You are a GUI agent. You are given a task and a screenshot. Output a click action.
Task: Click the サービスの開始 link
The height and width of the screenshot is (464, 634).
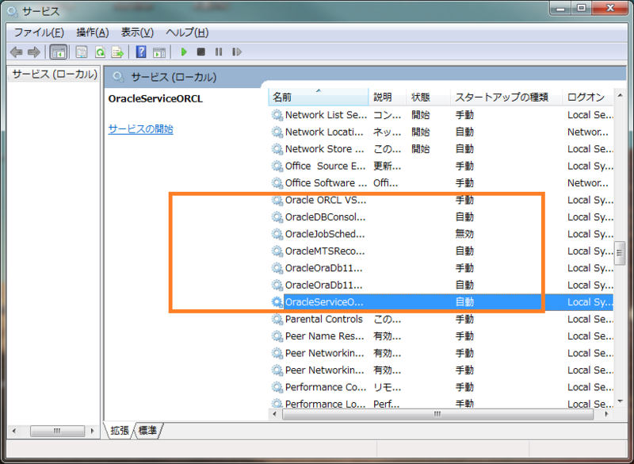click(141, 129)
